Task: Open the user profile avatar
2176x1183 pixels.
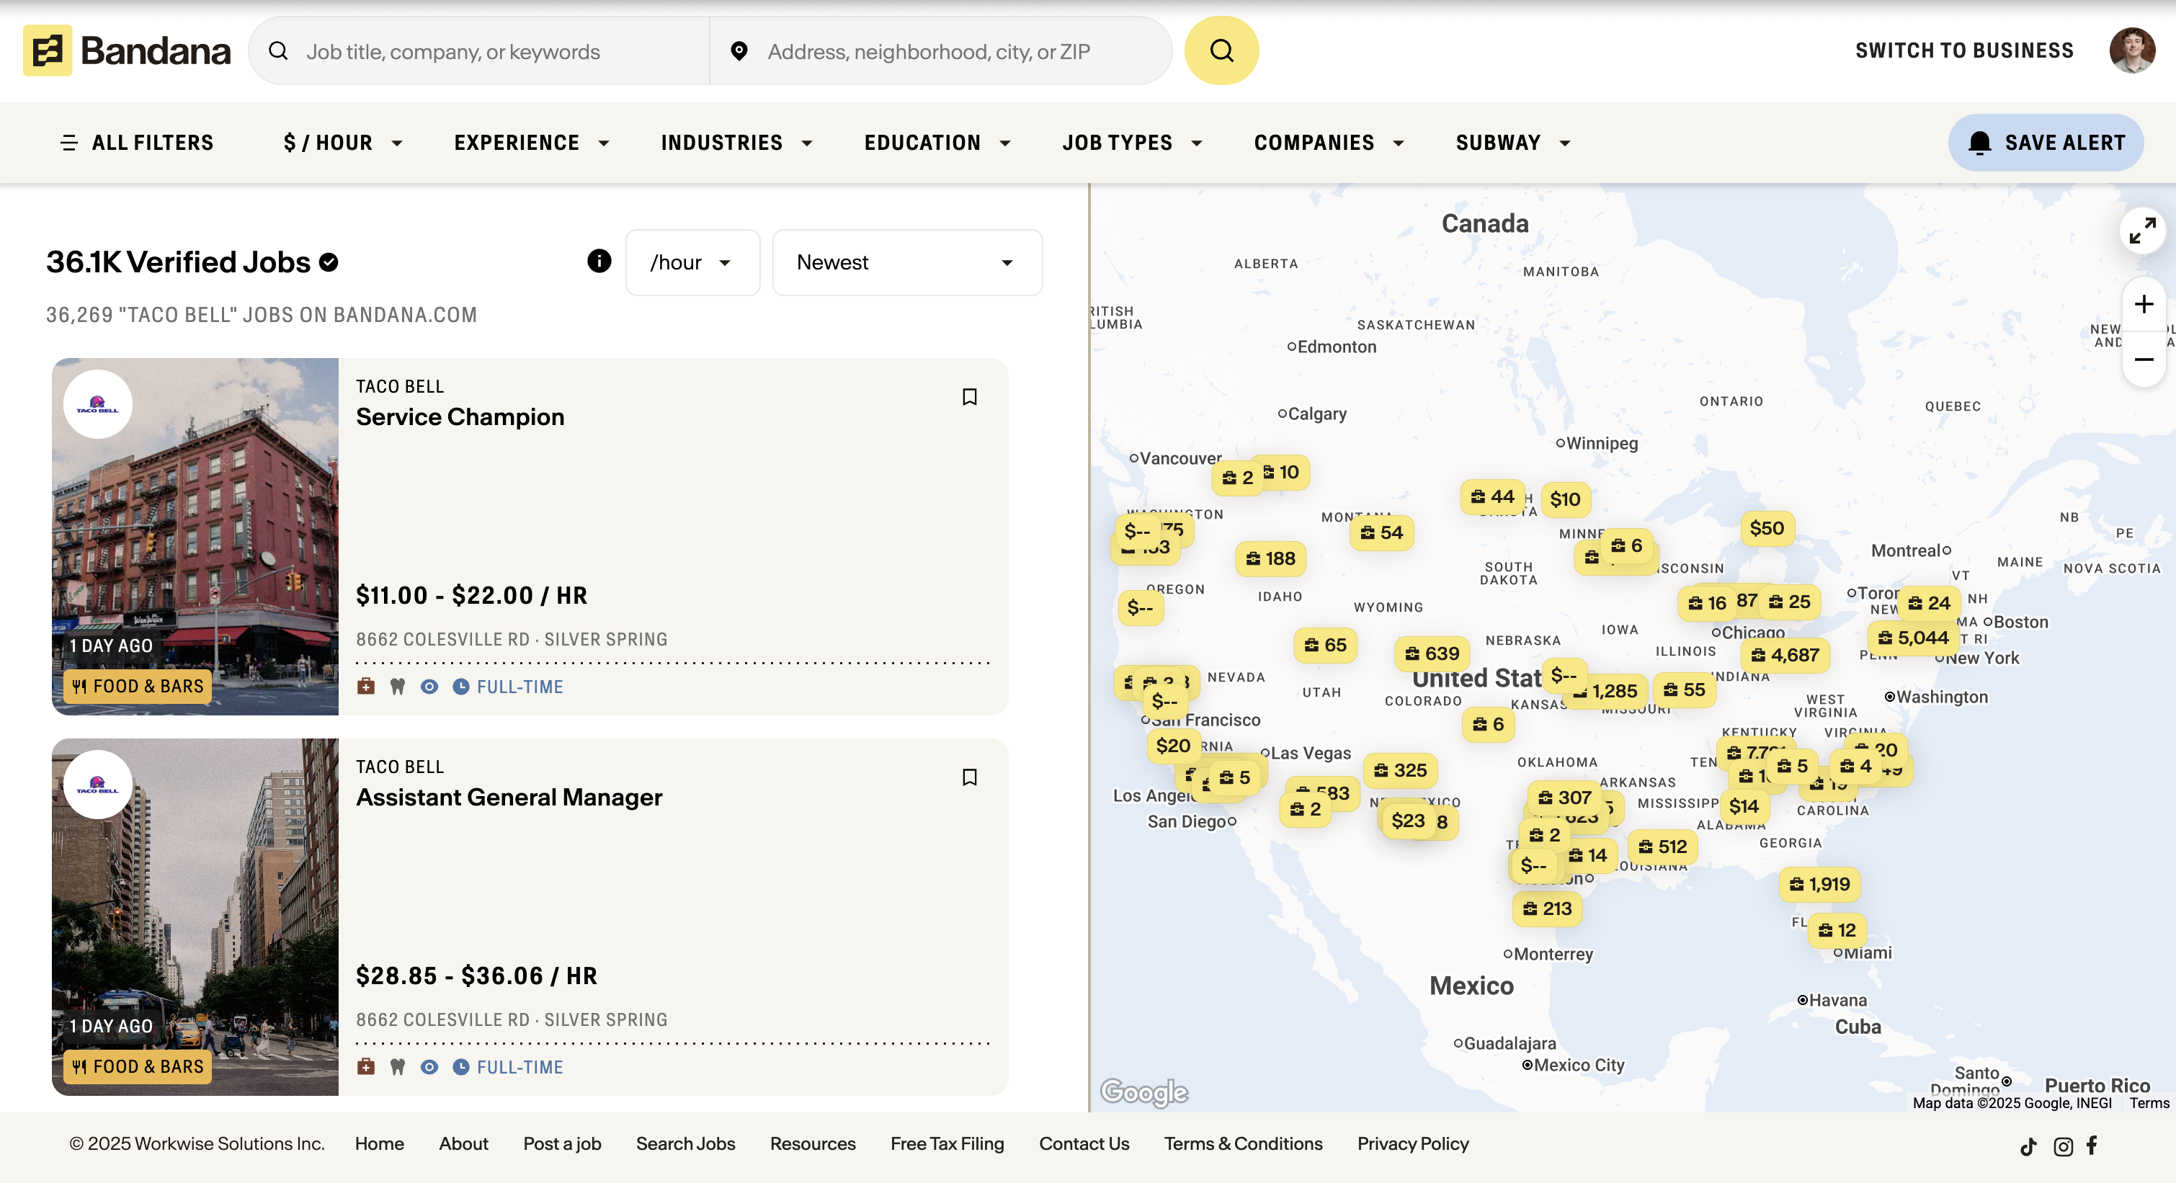Action: (2131, 50)
